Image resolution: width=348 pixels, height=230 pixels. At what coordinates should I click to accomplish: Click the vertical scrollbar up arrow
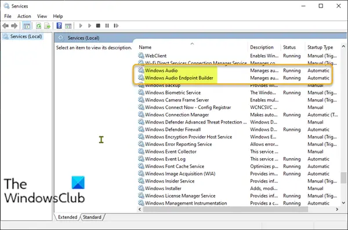tap(343, 46)
